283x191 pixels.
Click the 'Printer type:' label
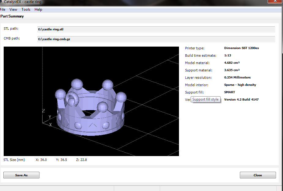pyautogui.click(x=195, y=48)
